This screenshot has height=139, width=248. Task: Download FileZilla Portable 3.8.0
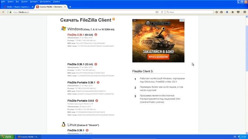click(x=81, y=101)
